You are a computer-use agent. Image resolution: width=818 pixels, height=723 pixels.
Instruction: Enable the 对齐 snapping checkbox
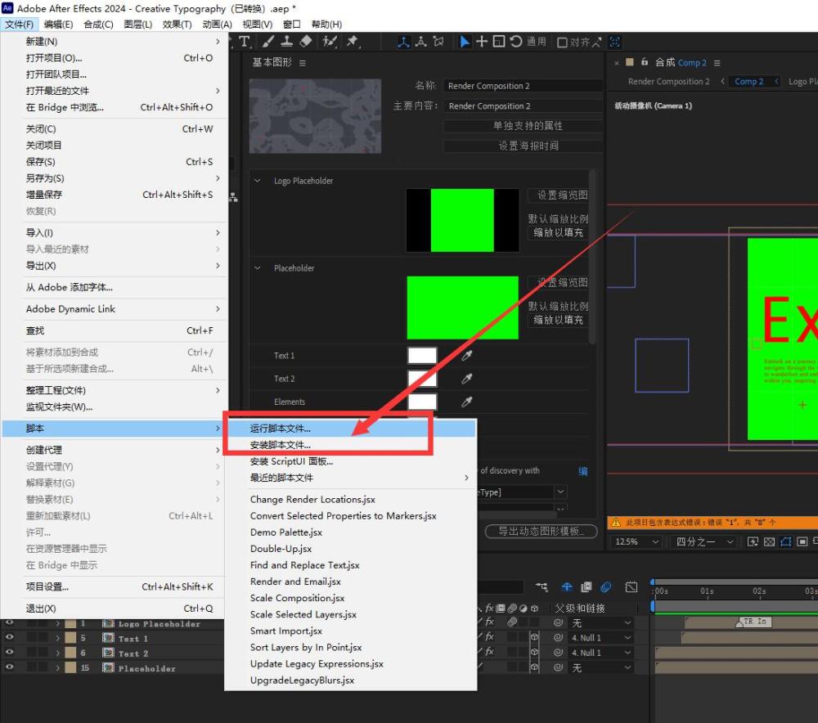coord(562,43)
